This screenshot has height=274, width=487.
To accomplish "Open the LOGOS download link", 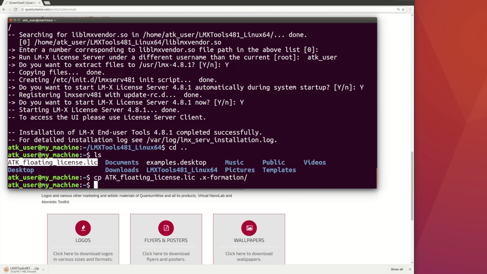I will click(x=83, y=240).
